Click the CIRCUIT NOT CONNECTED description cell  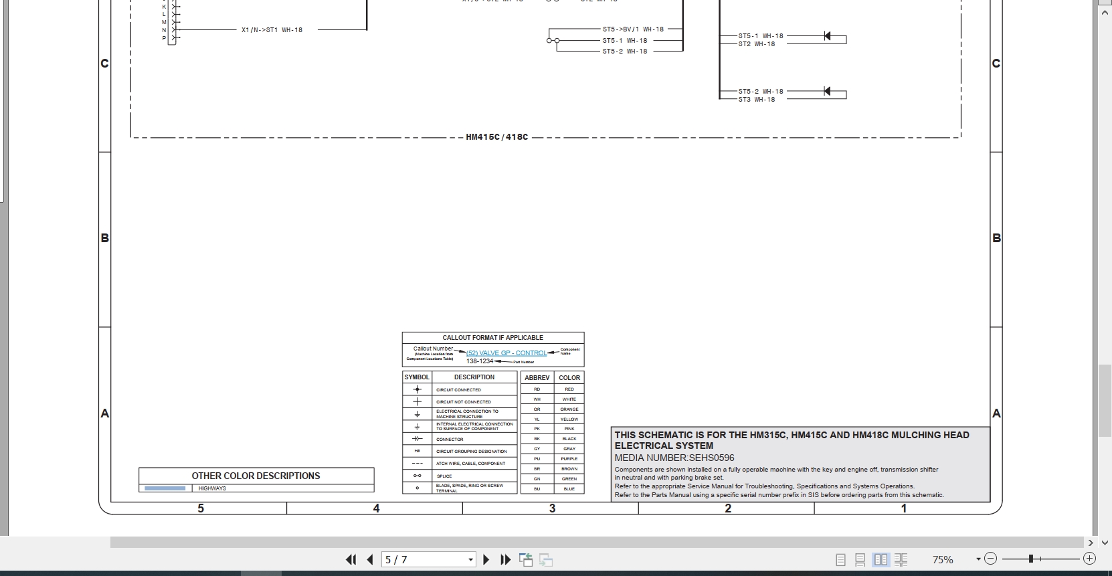coord(475,401)
